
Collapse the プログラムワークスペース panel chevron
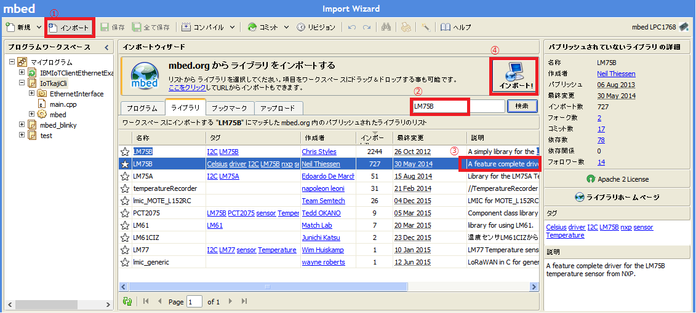point(106,47)
